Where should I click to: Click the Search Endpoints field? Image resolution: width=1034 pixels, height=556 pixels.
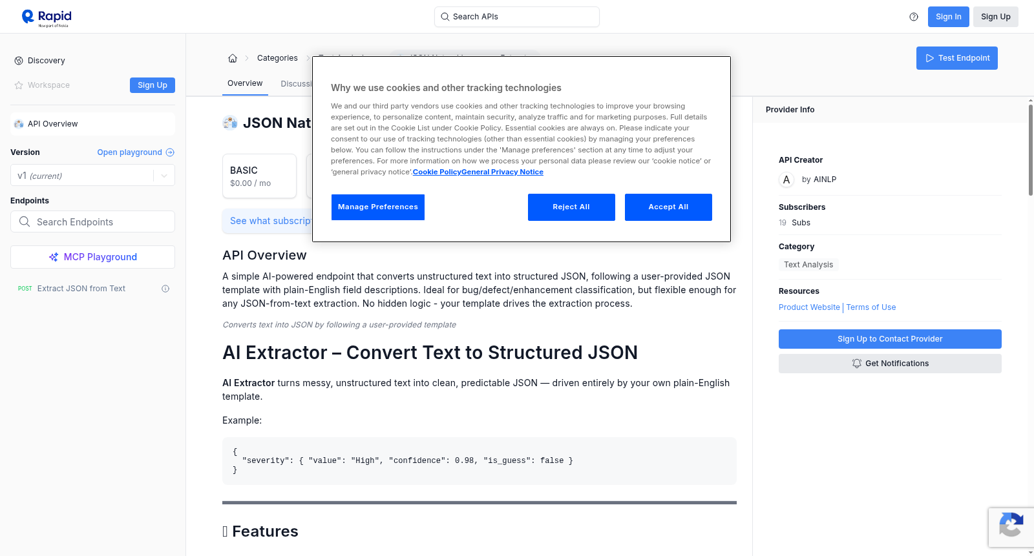click(92, 221)
